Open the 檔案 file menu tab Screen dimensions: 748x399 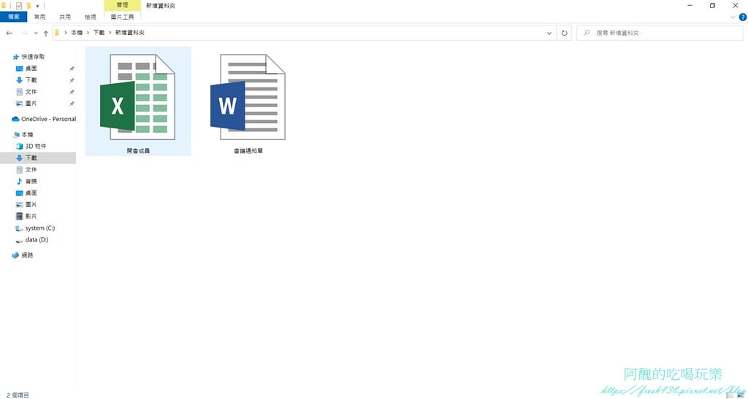tap(14, 17)
